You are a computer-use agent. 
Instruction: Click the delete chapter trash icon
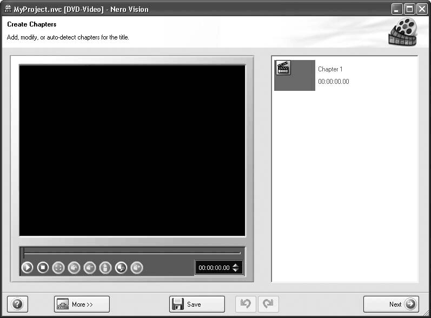point(105,267)
